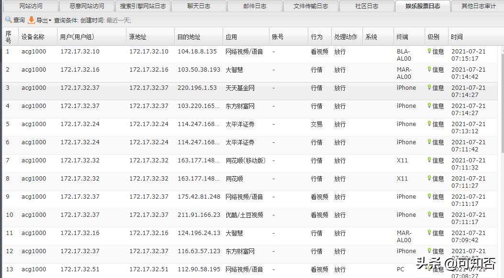Open the 恶意网站访问 tab

[87, 7]
